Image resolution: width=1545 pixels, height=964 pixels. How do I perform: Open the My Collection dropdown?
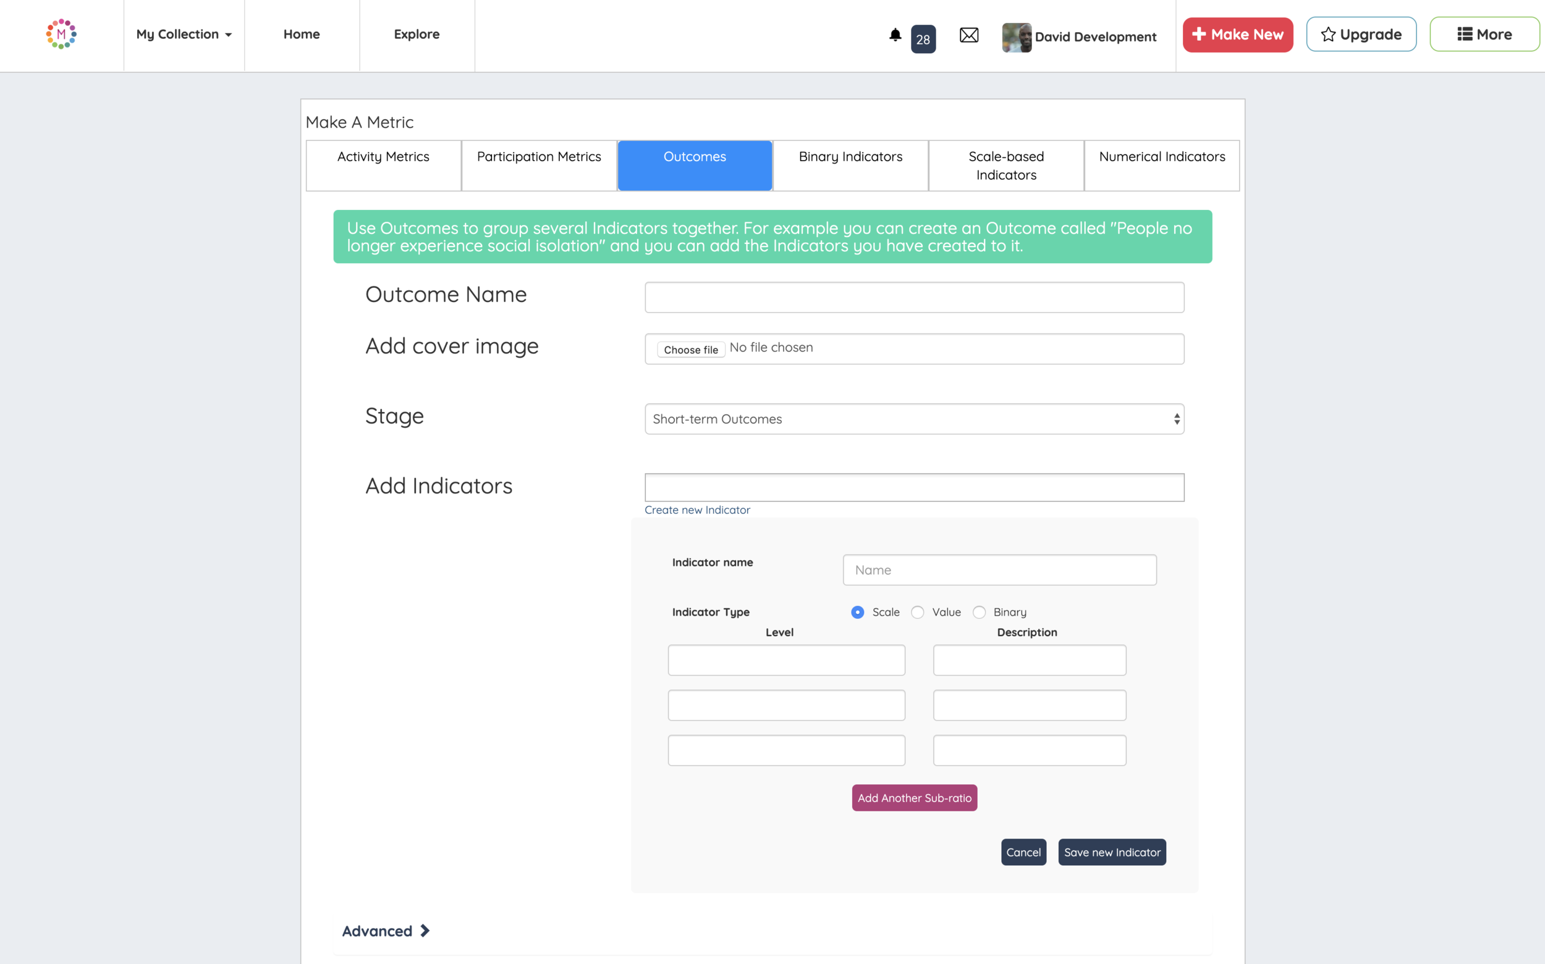(184, 35)
